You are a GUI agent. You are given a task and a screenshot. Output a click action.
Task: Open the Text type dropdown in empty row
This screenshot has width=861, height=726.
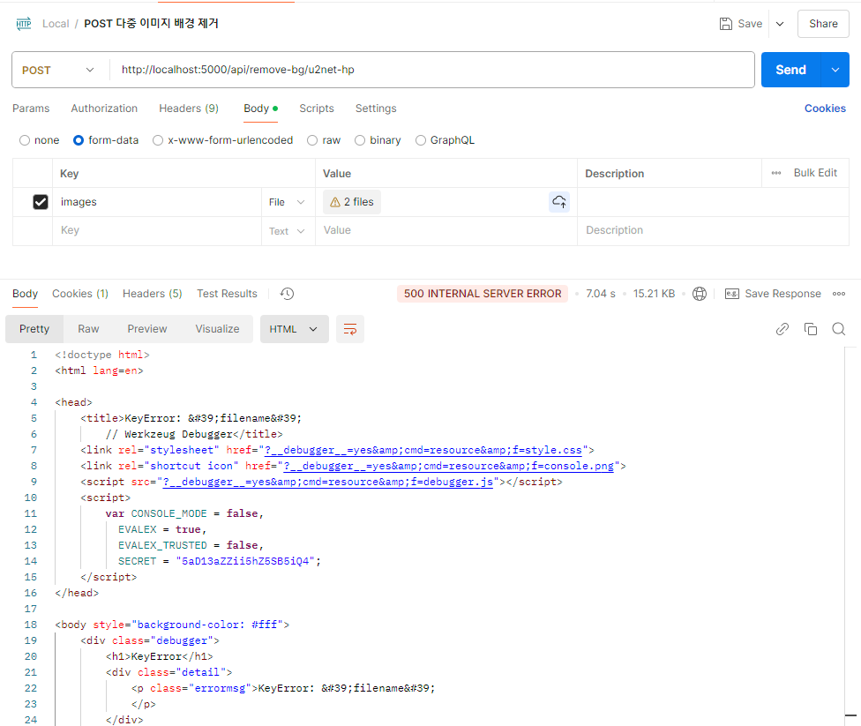[287, 231]
